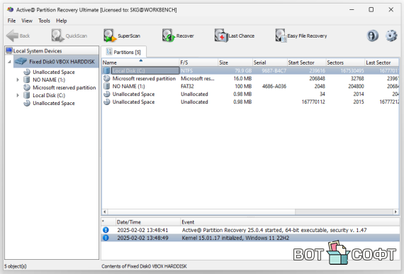Click the 5 object(s) status bar text

point(15,266)
